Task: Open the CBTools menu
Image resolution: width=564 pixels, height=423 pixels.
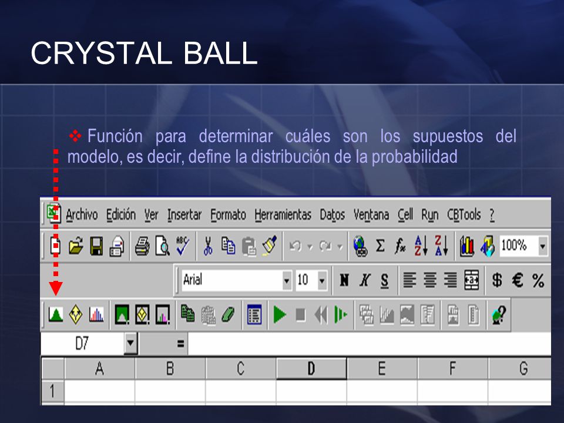Action: 464,215
